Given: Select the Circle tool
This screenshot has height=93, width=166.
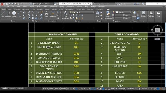Looking at the screenshot, I should [x=14, y=14].
